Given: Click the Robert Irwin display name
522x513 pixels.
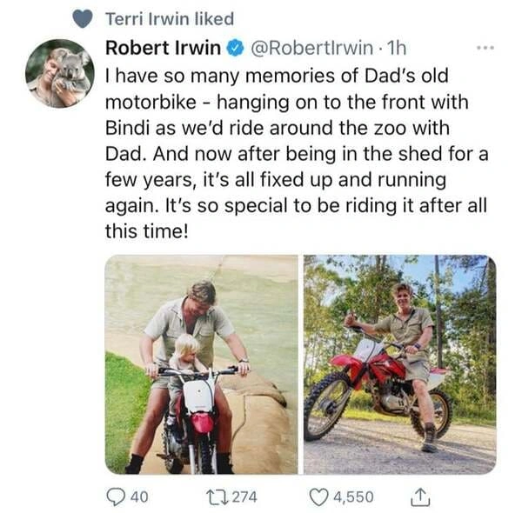Looking at the screenshot, I should [162, 48].
